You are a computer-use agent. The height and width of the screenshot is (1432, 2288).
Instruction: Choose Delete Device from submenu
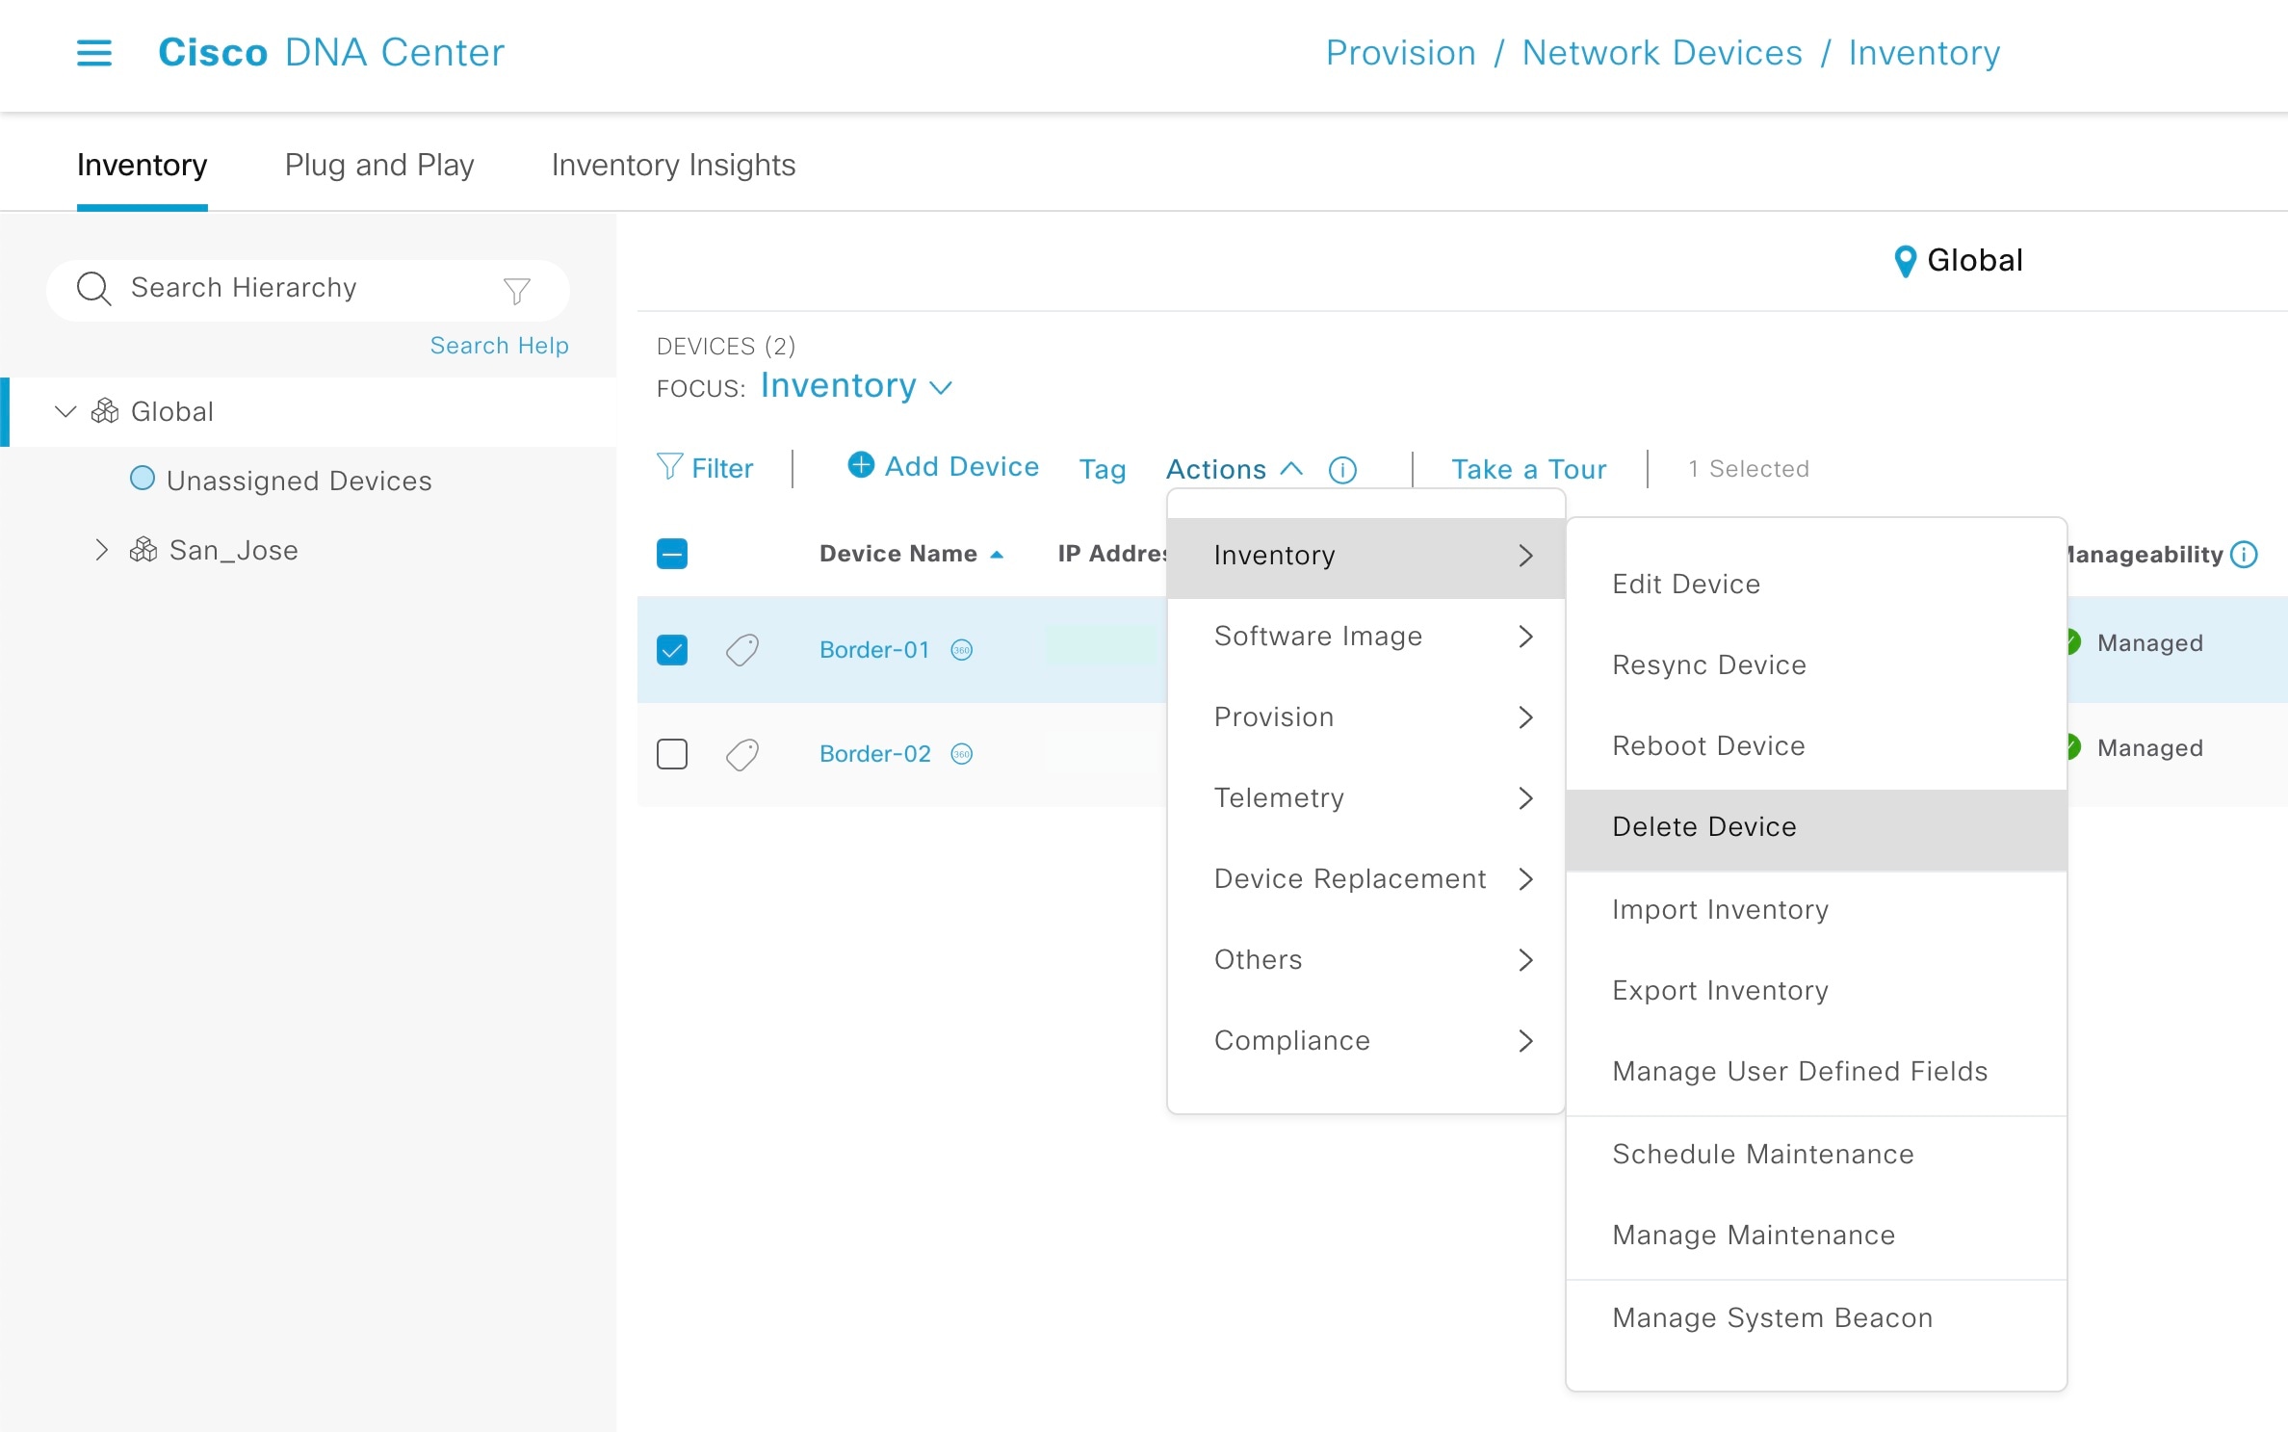click(x=1816, y=828)
